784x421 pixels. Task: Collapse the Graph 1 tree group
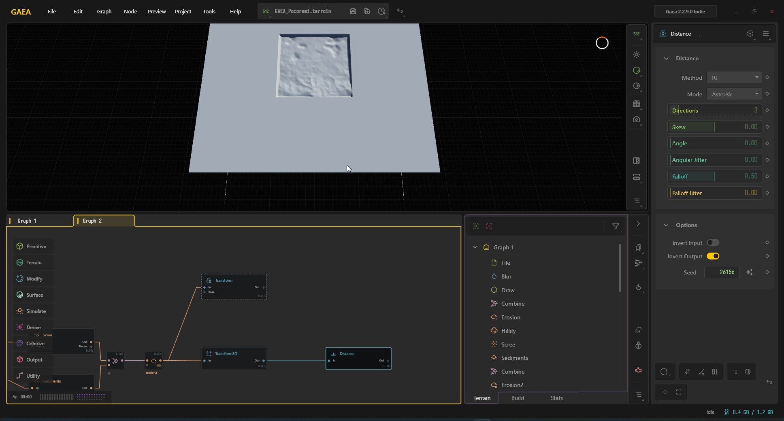click(x=475, y=247)
